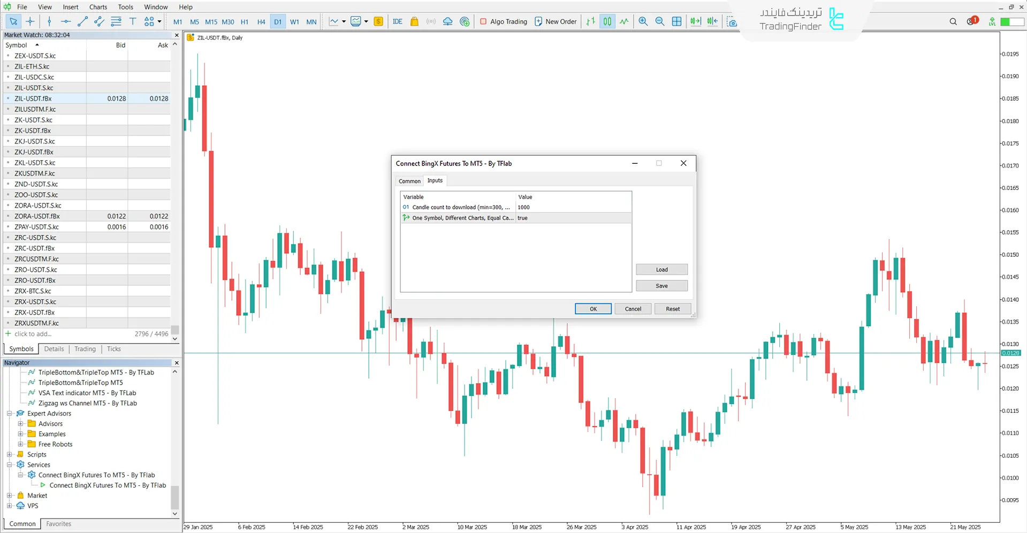The height and width of the screenshot is (533, 1027).
Task: Collapse the Expert Advisors tree node
Action: coord(9,413)
